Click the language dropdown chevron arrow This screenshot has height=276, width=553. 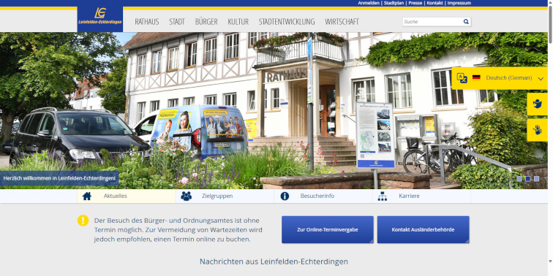tap(541, 79)
